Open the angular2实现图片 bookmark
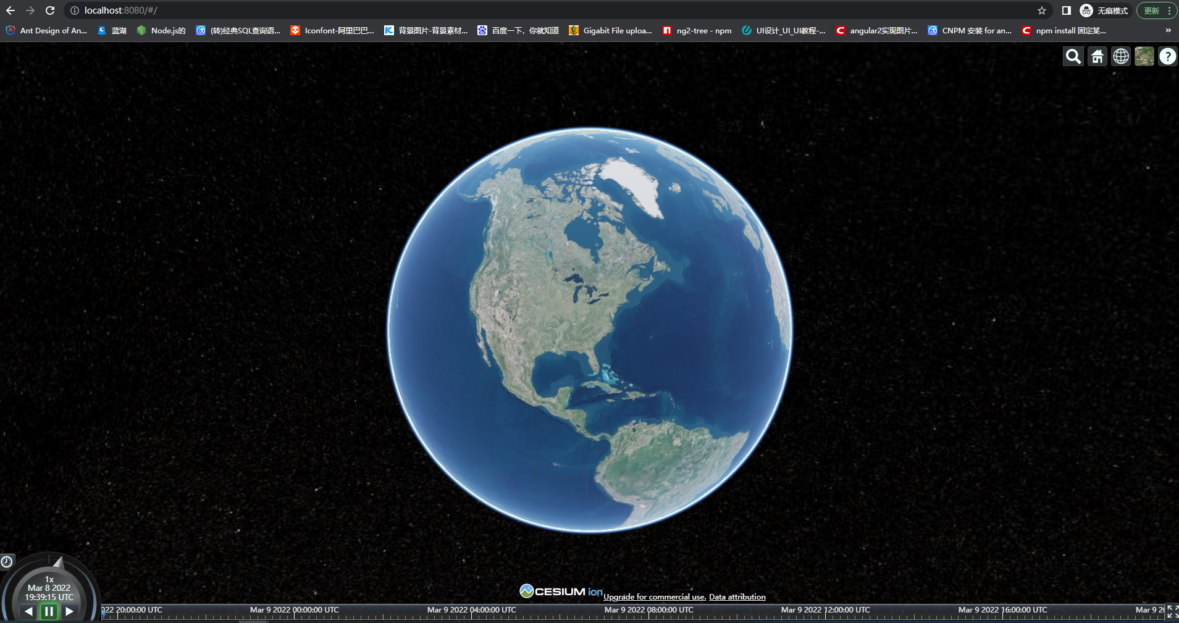1179x623 pixels. click(x=877, y=30)
